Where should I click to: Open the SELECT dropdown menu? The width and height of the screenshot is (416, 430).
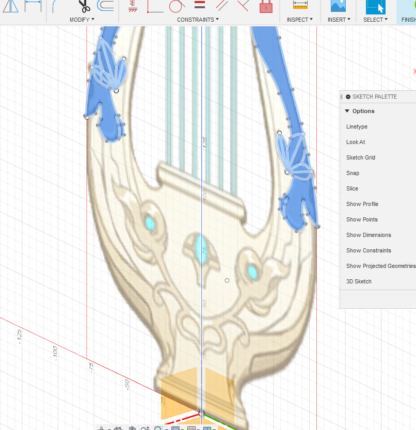[x=375, y=20]
